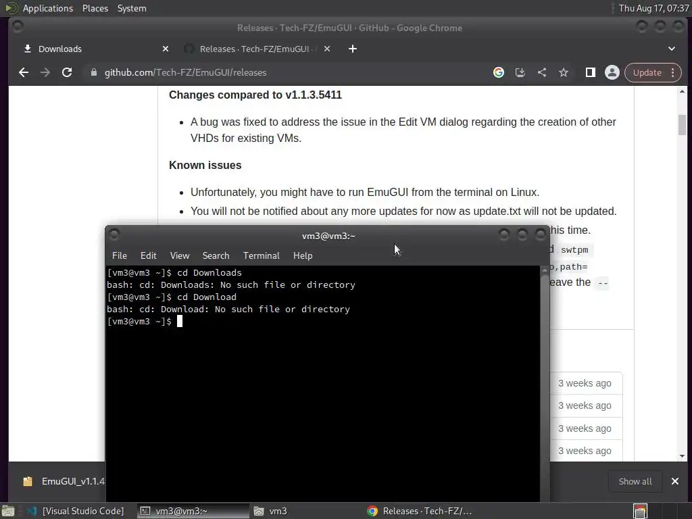
Task: Click Show all downloads button
Action: tap(635, 481)
